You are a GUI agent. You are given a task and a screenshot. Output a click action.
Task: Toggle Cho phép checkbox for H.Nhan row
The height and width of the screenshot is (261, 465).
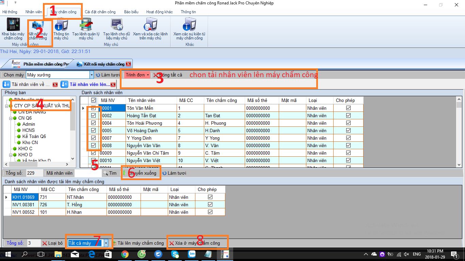(x=210, y=212)
